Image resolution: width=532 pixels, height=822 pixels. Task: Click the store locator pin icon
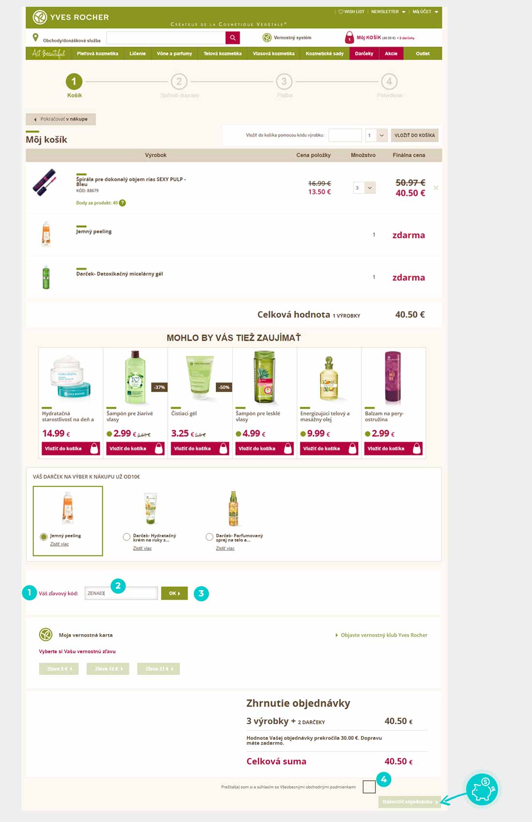tap(35, 37)
